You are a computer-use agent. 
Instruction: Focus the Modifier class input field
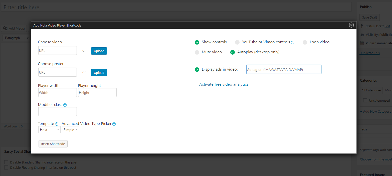coord(58,111)
